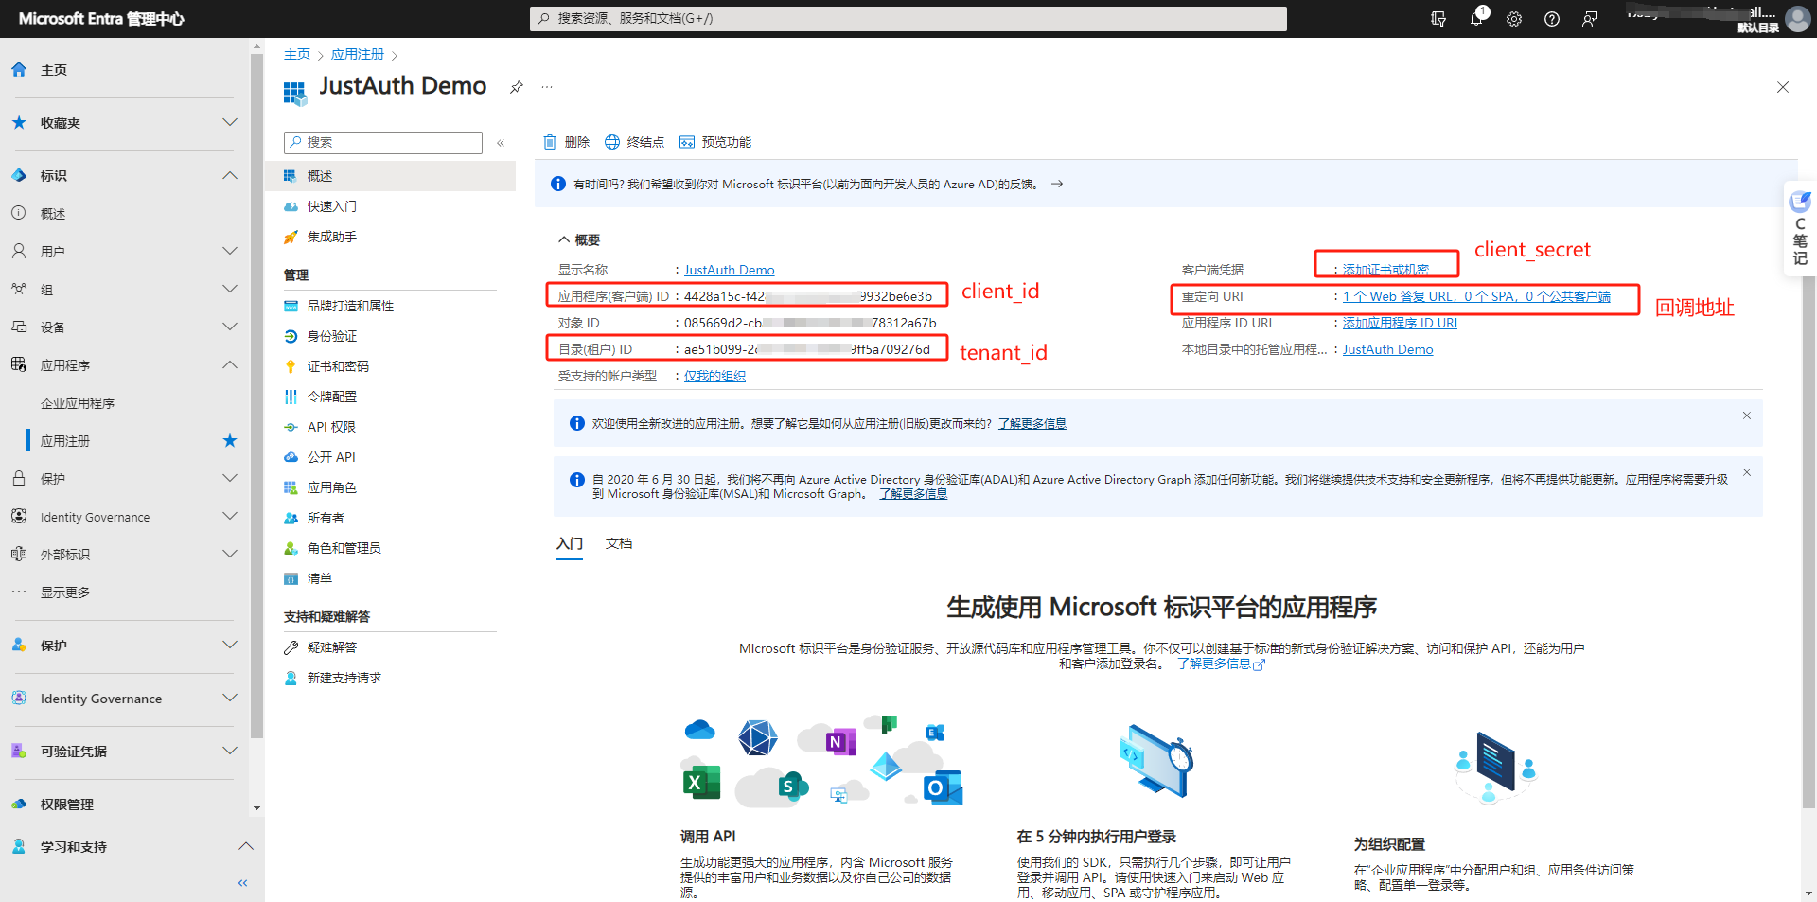
Task: Pin the JustAuth Demo blade
Action: 516,87
